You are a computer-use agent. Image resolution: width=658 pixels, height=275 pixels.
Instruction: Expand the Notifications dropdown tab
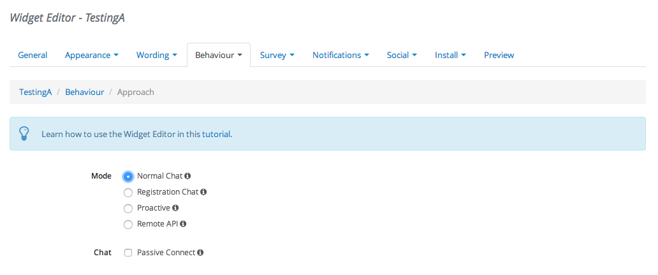click(340, 55)
